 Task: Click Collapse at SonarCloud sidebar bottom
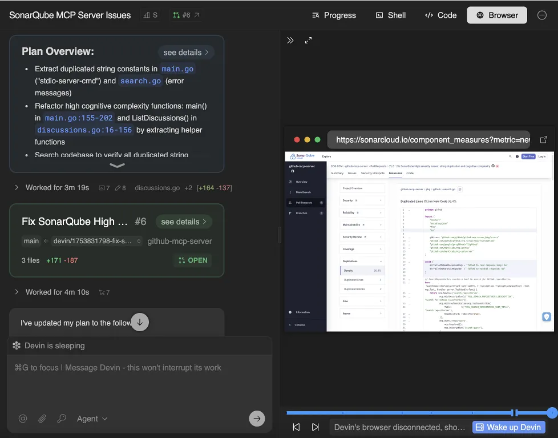click(297, 325)
